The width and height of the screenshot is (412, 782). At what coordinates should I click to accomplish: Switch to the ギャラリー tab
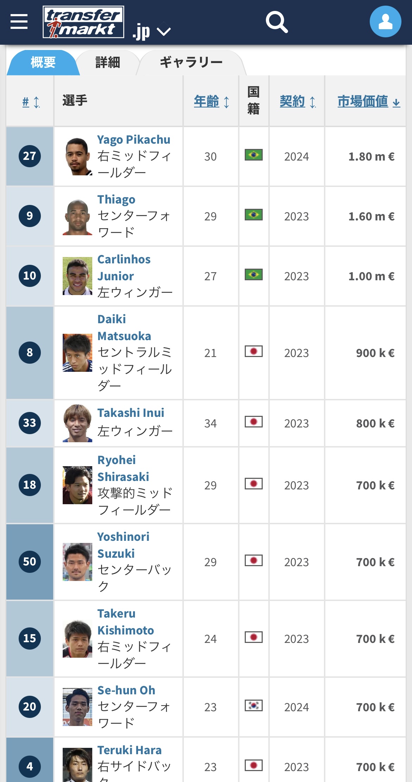(191, 63)
